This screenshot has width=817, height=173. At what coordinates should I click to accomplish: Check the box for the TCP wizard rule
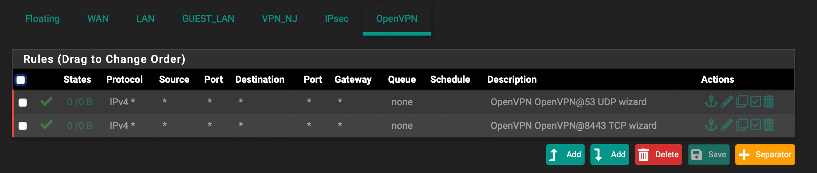tap(23, 126)
